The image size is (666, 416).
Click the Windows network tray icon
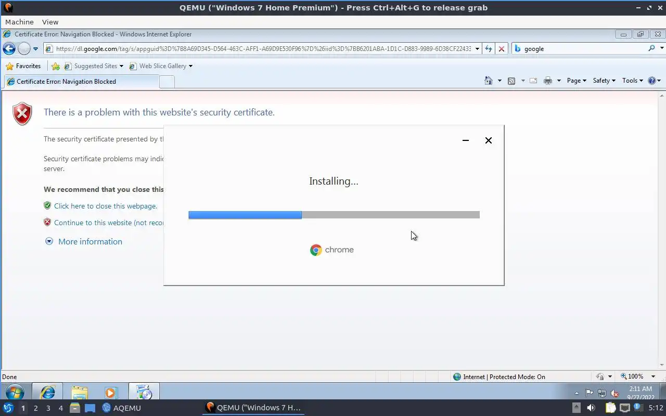(x=602, y=393)
